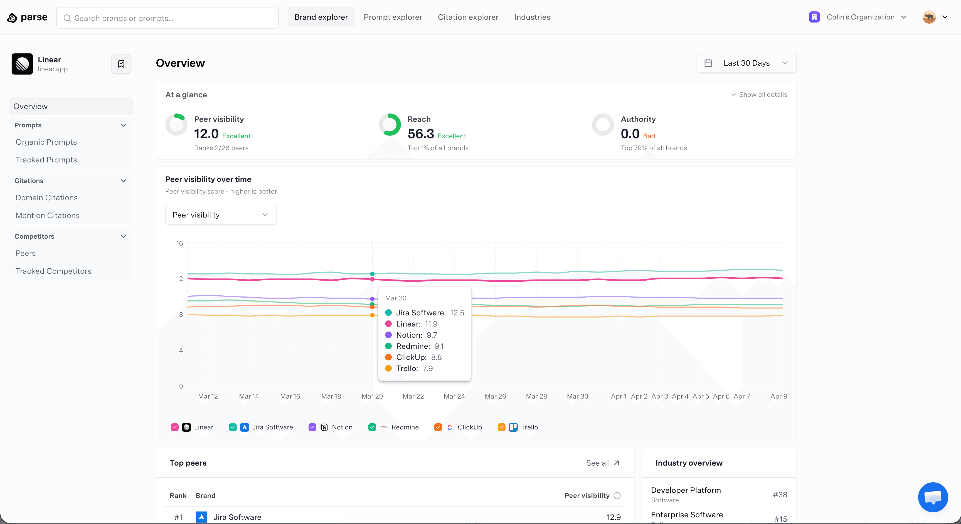Image resolution: width=961 pixels, height=524 pixels.
Task: Click Colin's Organization building icon
Action: pos(814,17)
